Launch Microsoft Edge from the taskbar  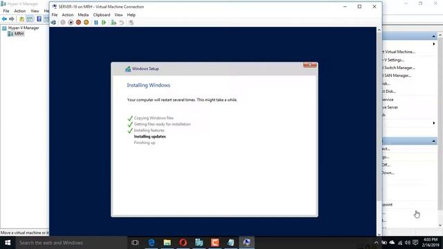pos(152,243)
